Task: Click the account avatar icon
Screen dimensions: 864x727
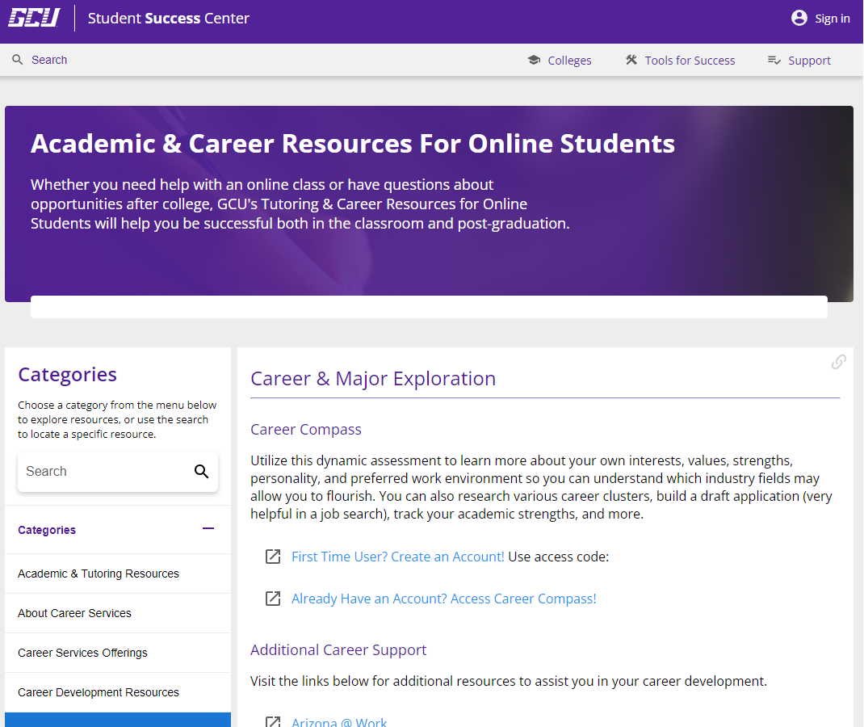Action: point(799,19)
